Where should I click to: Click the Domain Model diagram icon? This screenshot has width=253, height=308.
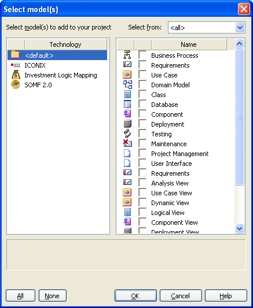pyautogui.click(x=127, y=85)
